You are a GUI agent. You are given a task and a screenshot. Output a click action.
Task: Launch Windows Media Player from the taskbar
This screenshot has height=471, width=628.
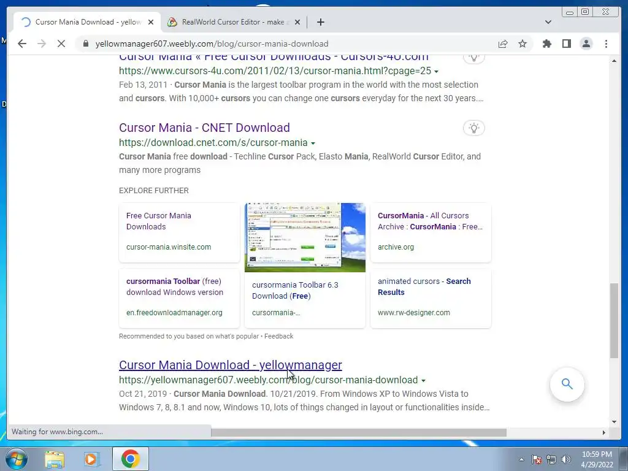pos(91,459)
